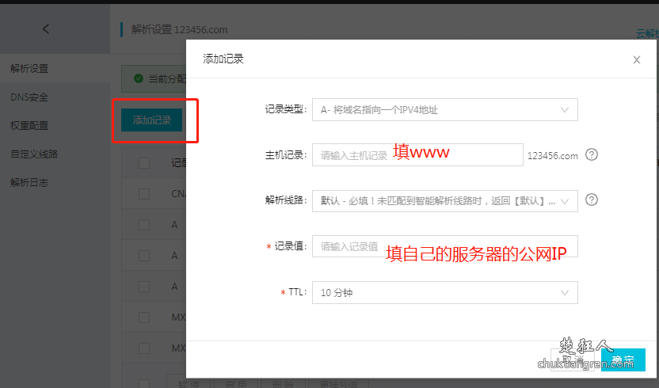
Task: Tick the checkbox of the first A record
Action: (x=144, y=225)
